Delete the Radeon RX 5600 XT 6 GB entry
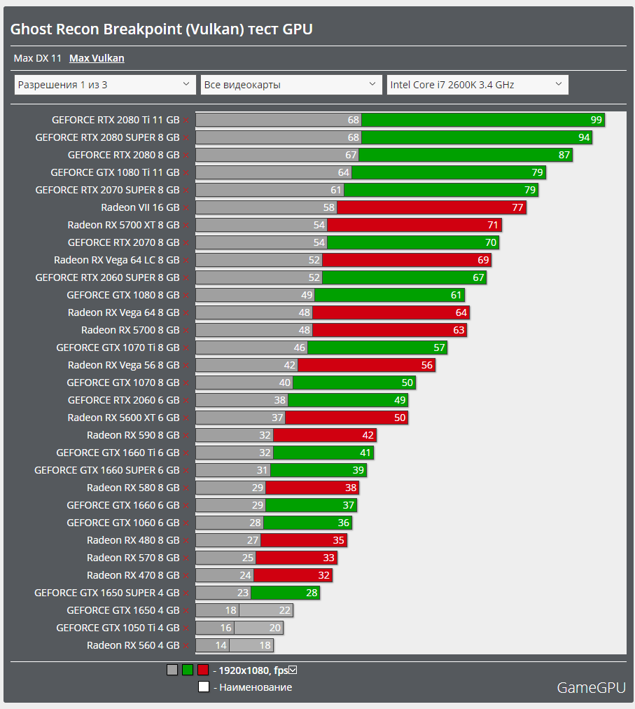The image size is (635, 709). (x=186, y=418)
